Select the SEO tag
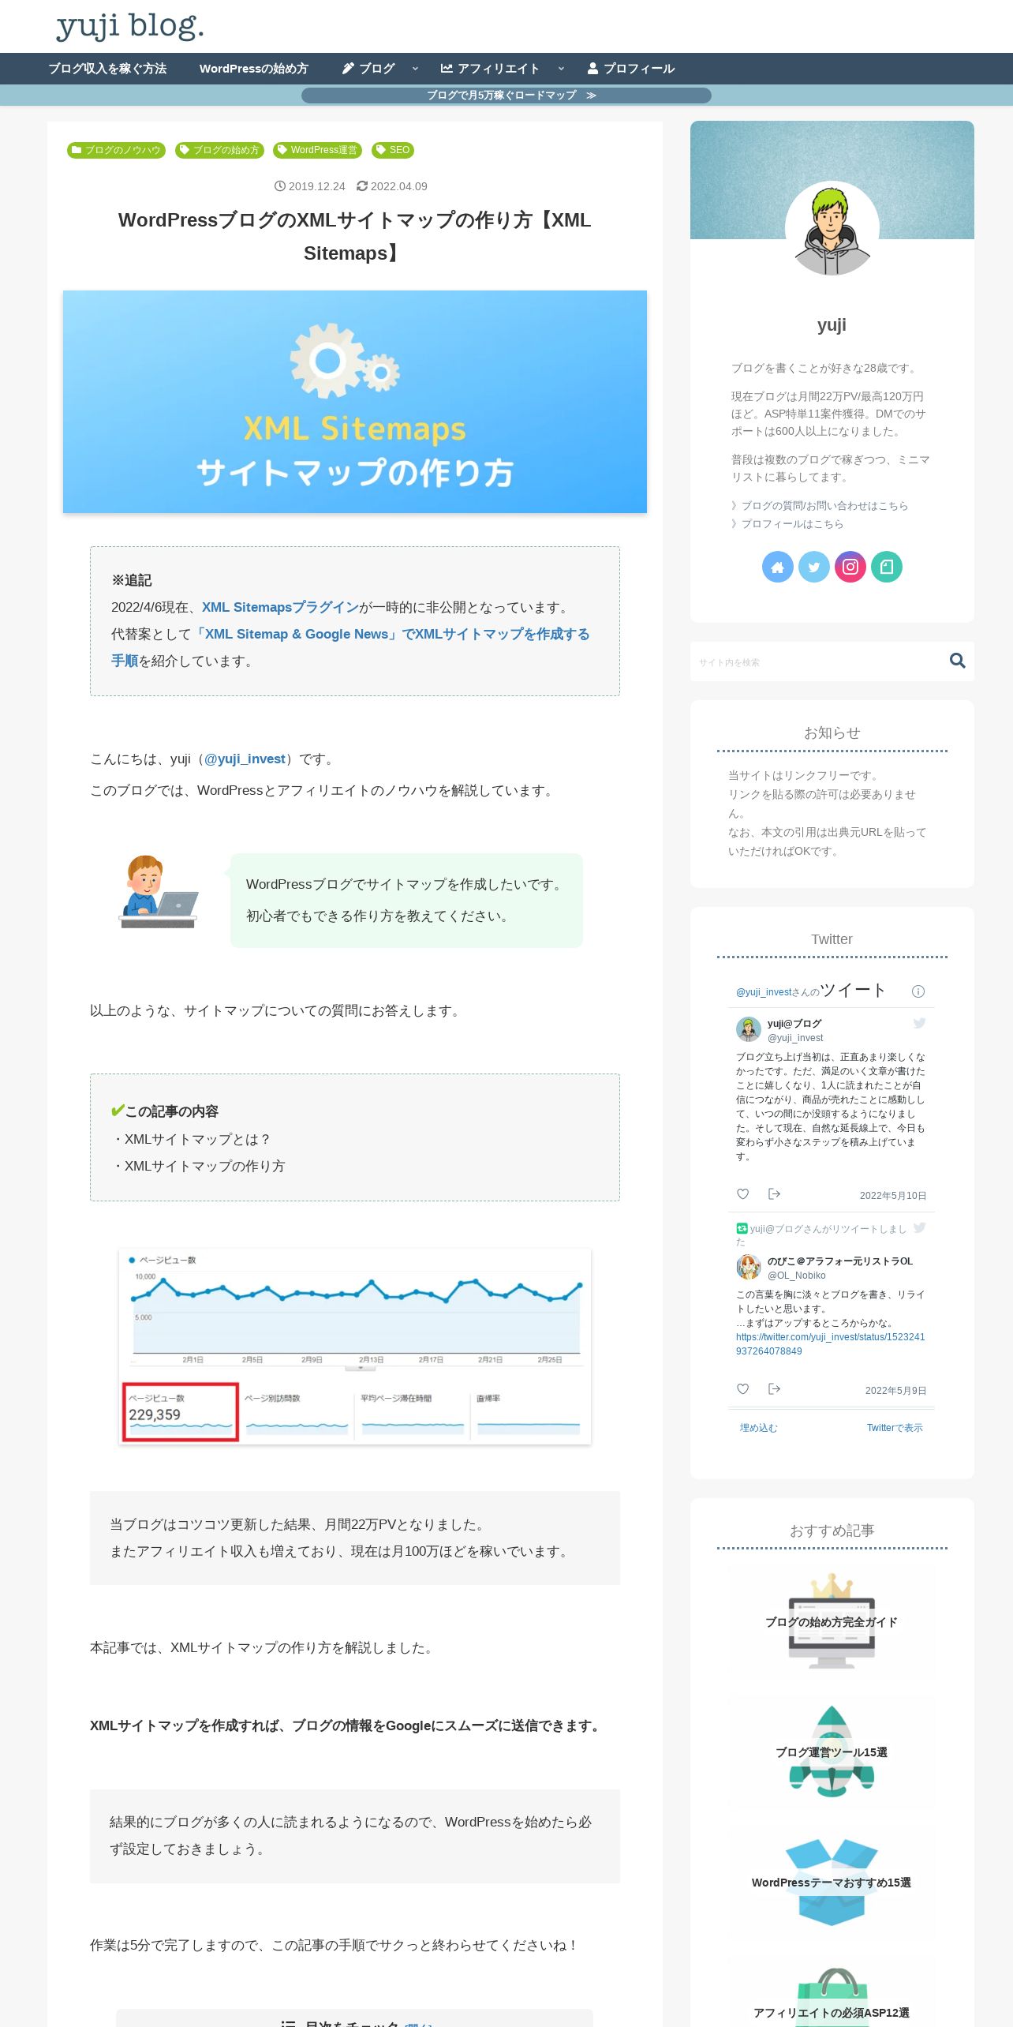Screen dimensions: 1013x2027 point(393,150)
